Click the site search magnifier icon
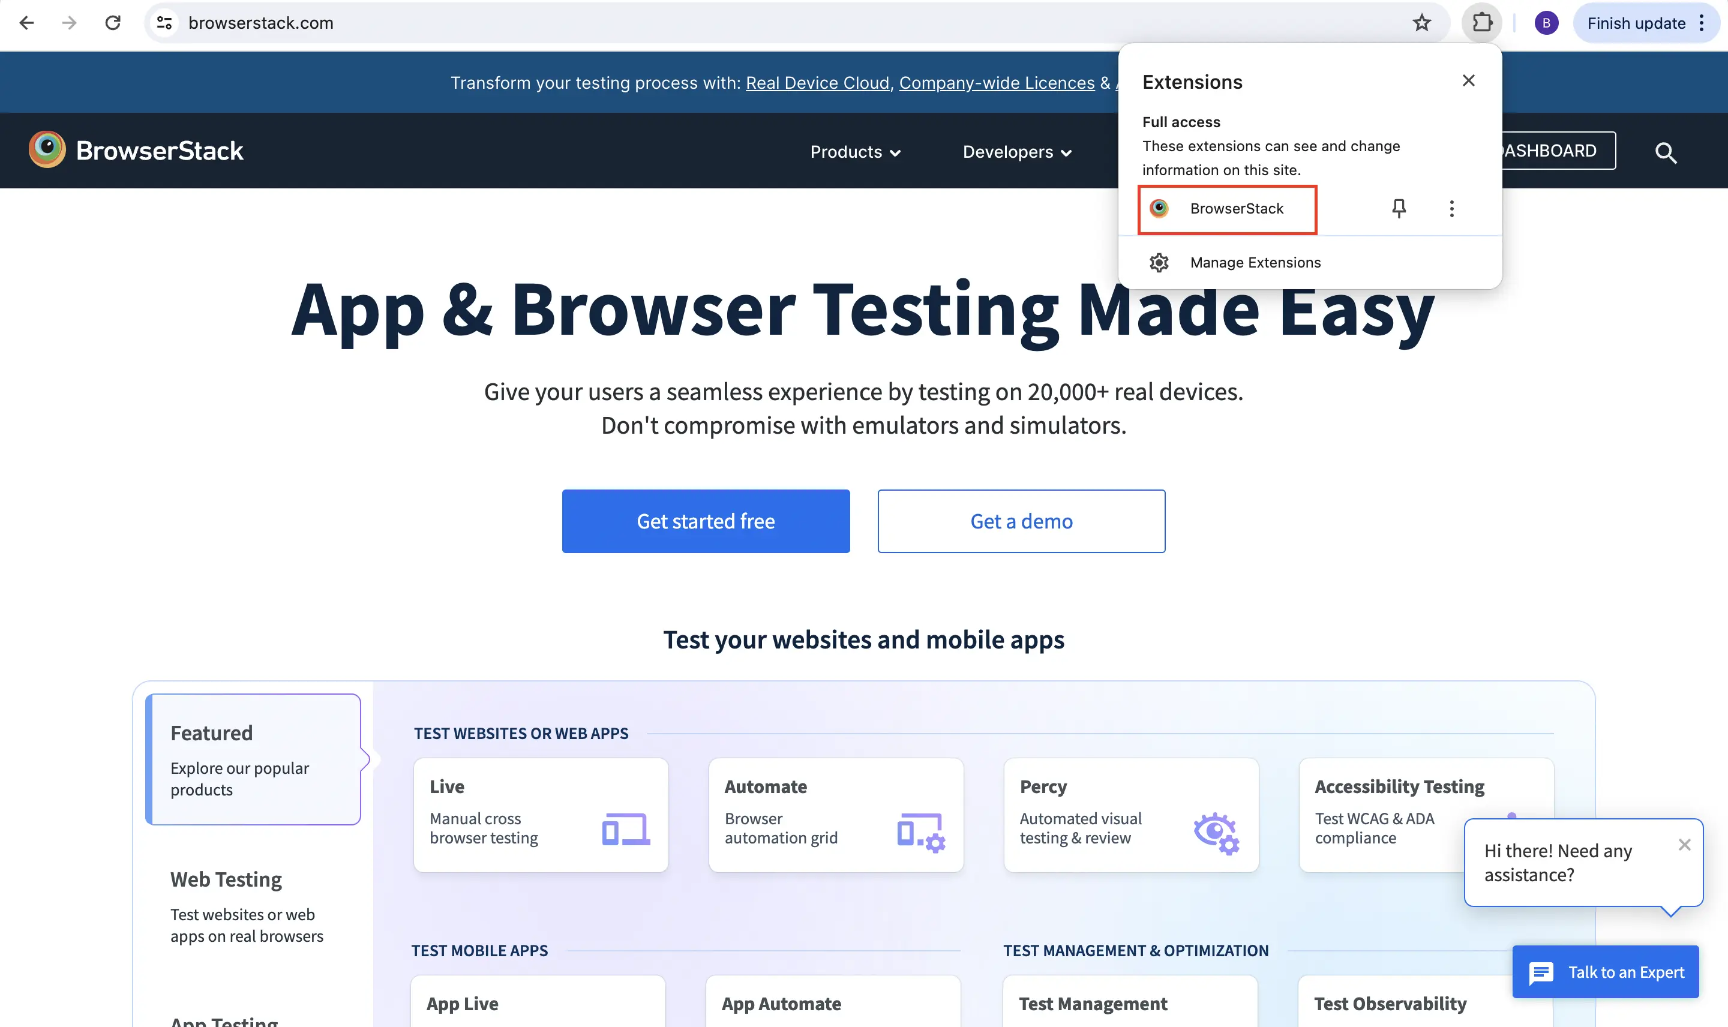The image size is (1728, 1027). (1665, 152)
